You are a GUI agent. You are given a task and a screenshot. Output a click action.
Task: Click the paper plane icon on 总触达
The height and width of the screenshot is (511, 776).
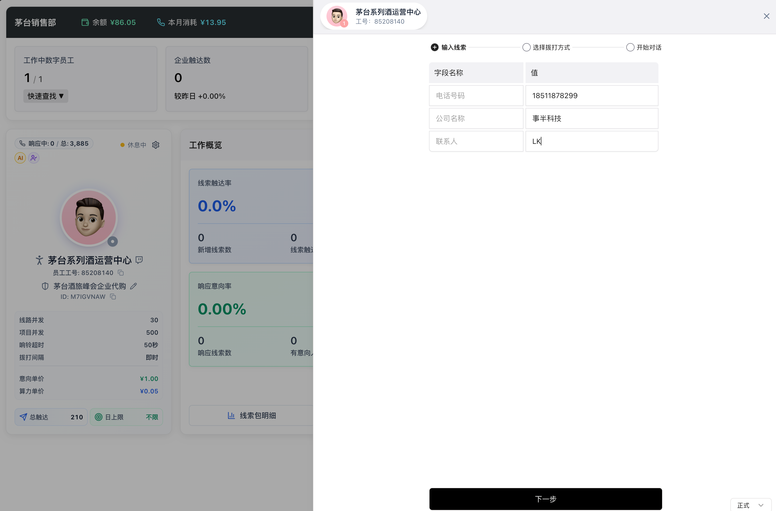(x=23, y=417)
